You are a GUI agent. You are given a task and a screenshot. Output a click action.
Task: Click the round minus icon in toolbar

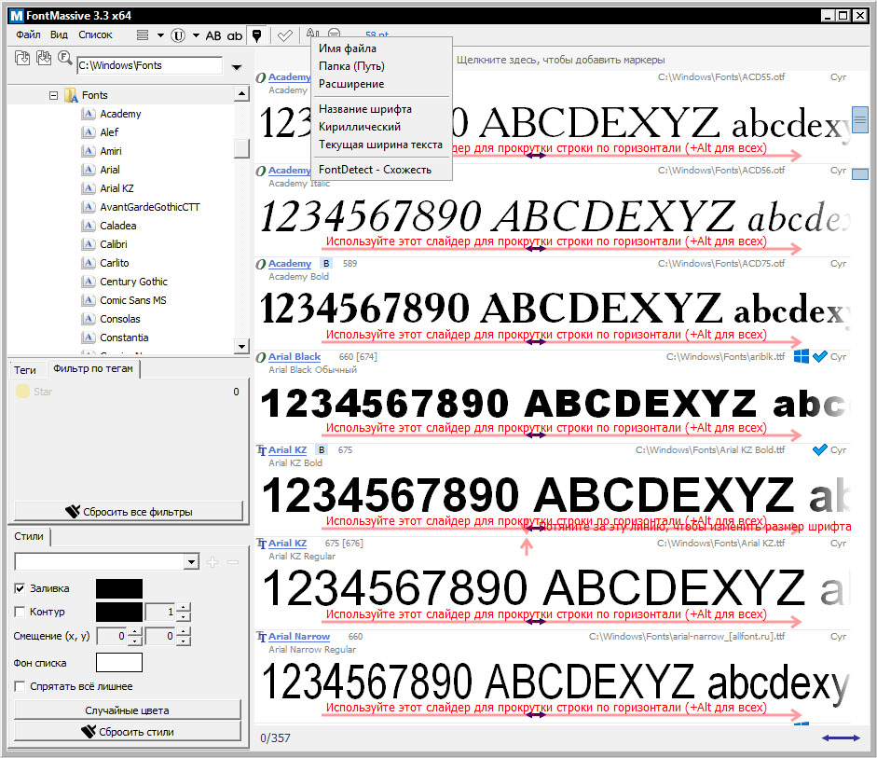(x=334, y=34)
